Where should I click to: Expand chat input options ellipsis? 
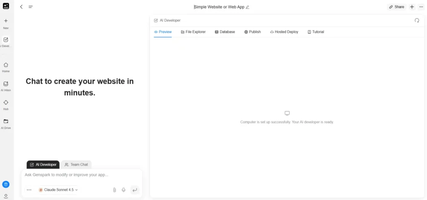[x=29, y=190]
